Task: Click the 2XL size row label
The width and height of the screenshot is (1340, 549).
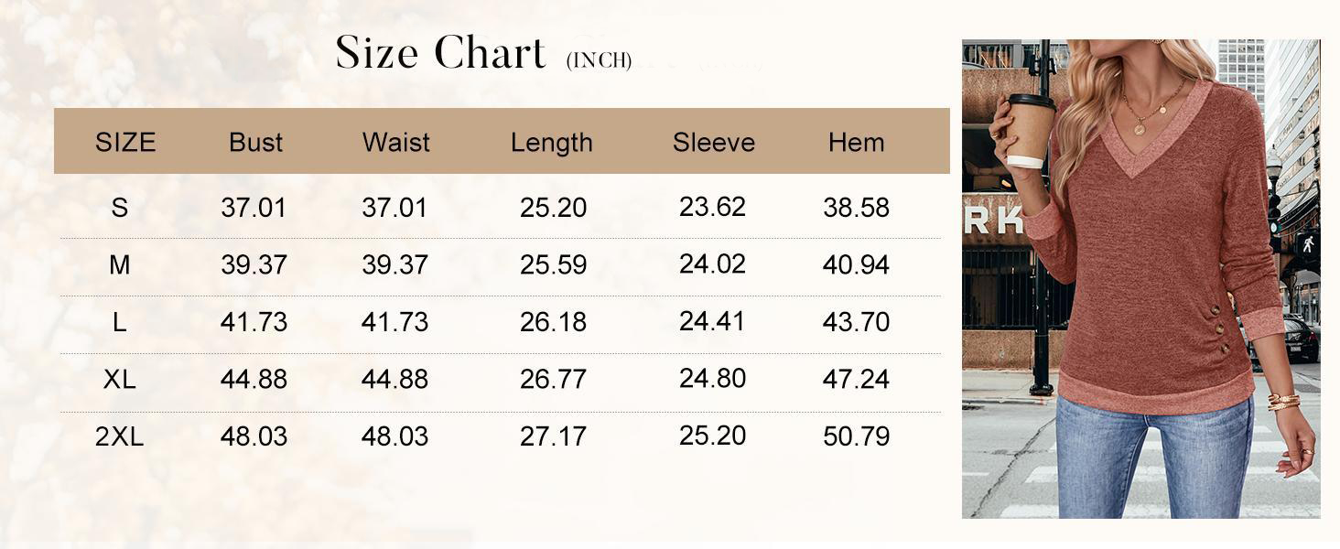Action: coord(119,436)
